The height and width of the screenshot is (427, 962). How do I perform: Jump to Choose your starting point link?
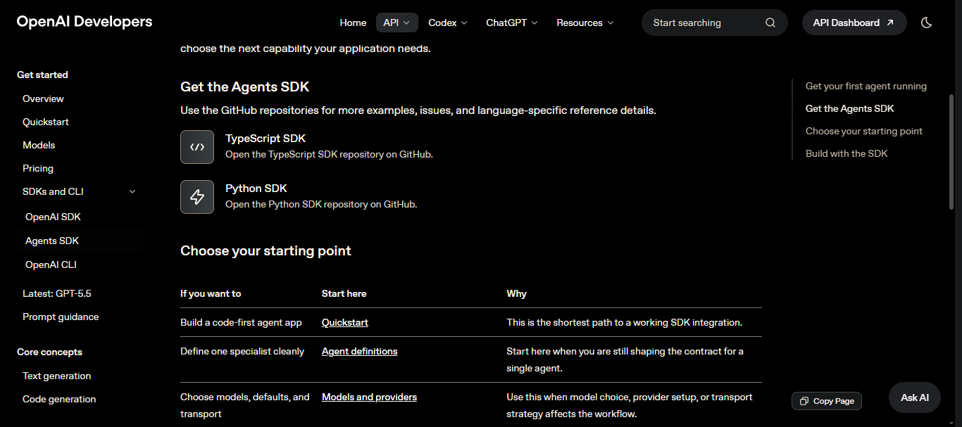point(864,131)
